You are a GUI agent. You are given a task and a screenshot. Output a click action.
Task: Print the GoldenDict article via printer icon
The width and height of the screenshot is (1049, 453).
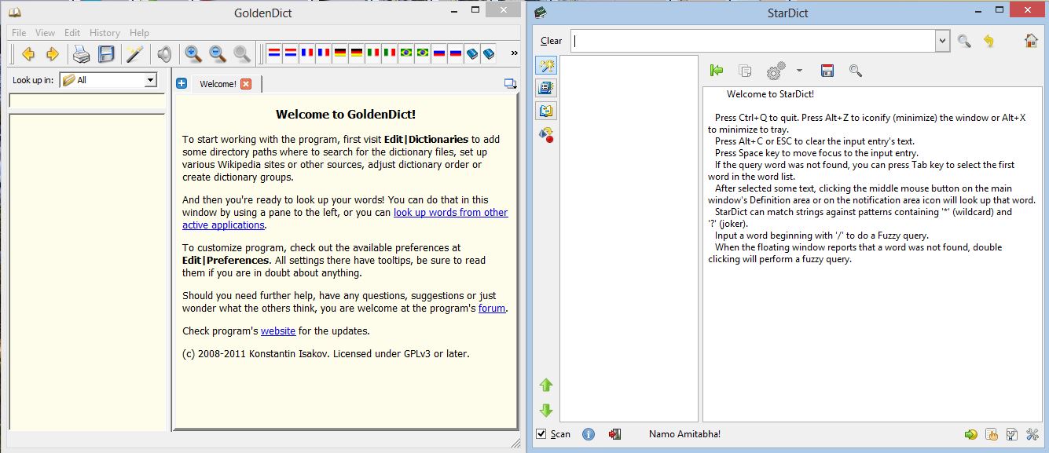tap(82, 54)
